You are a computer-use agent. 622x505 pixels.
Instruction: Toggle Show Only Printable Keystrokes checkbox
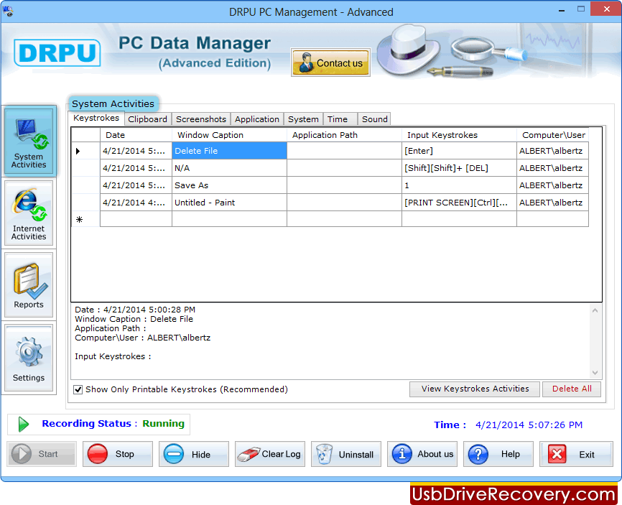78,389
